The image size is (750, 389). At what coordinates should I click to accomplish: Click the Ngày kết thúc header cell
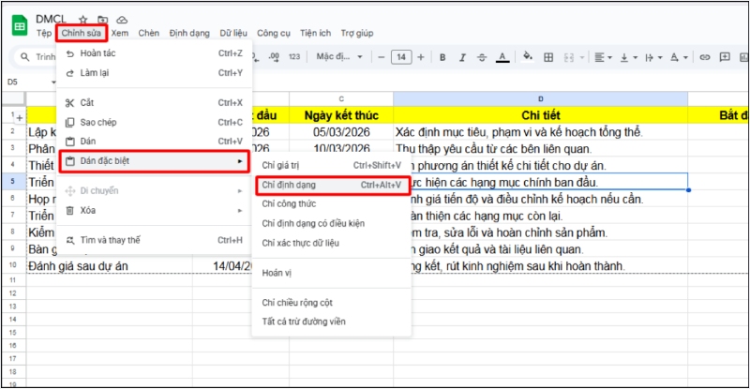point(341,115)
